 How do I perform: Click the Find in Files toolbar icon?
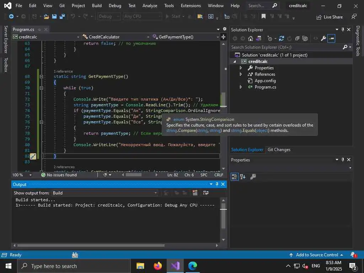(200, 16)
